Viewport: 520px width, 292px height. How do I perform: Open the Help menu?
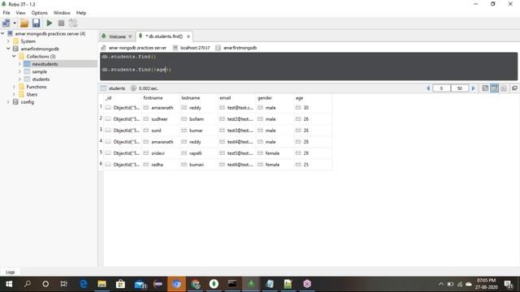[81, 13]
